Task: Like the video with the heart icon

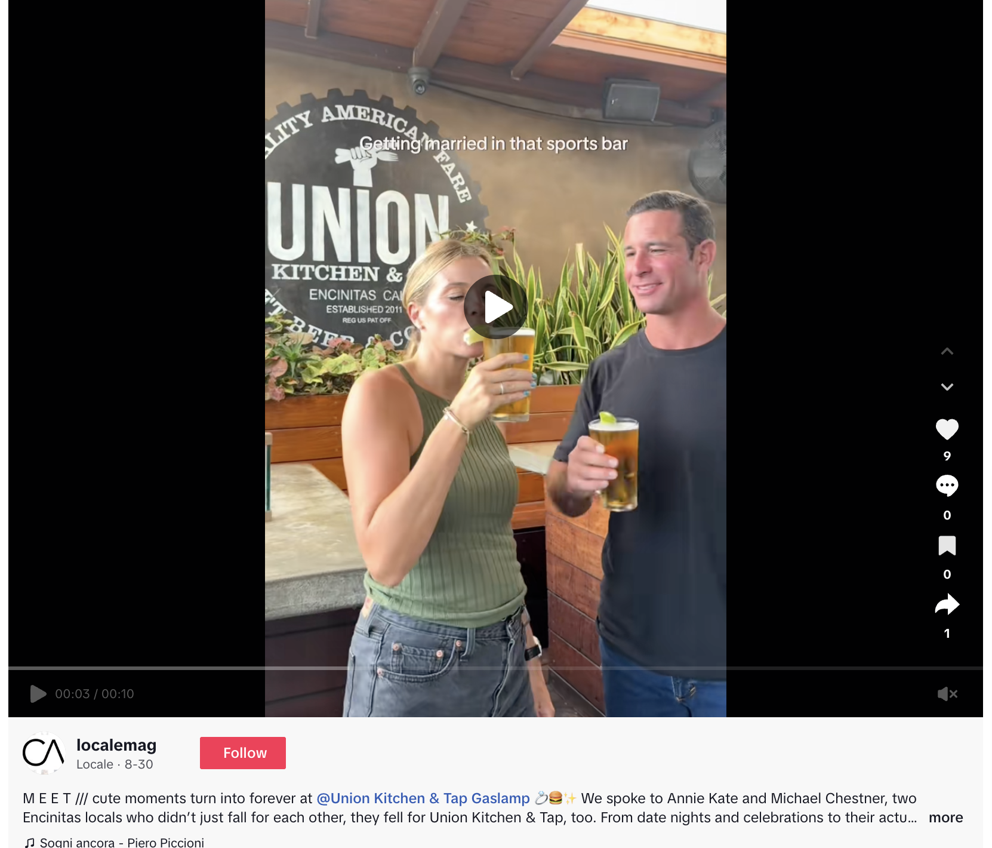Action: point(947,429)
